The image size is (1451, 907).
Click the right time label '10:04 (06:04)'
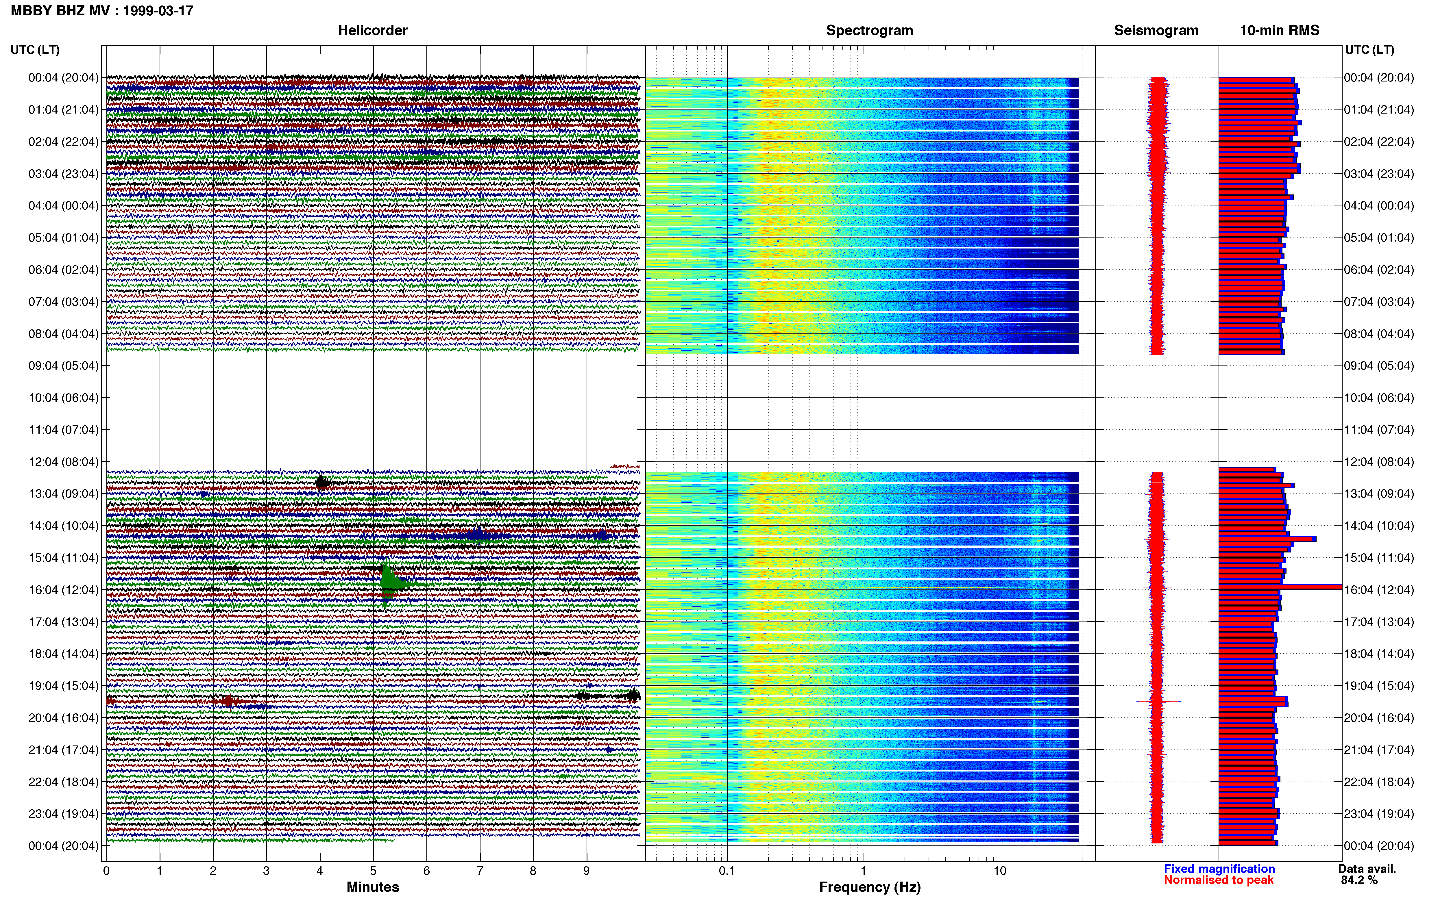[1379, 398]
